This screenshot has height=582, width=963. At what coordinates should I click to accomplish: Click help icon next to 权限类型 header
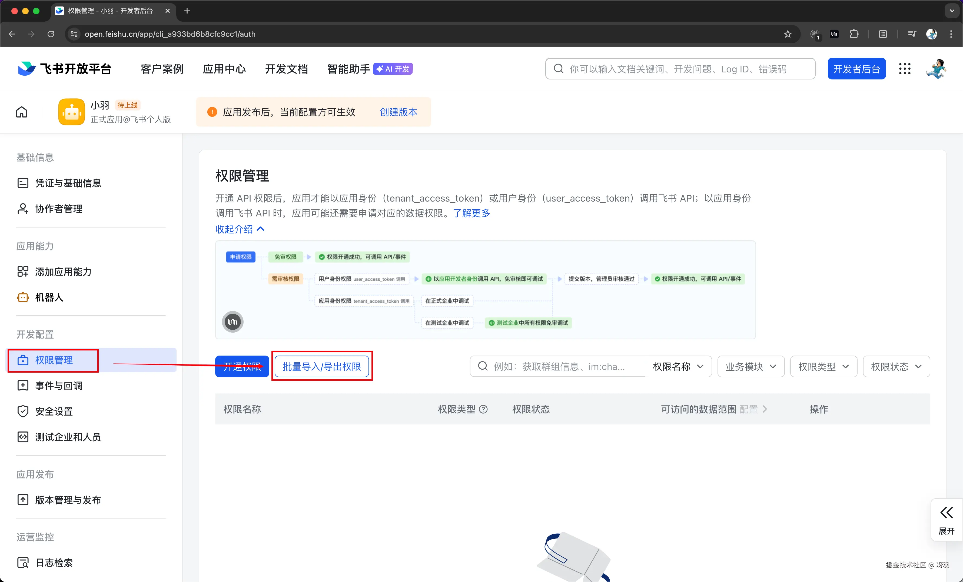tap(483, 409)
